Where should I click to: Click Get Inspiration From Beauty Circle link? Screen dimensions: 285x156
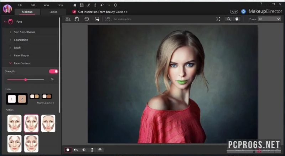103,12
